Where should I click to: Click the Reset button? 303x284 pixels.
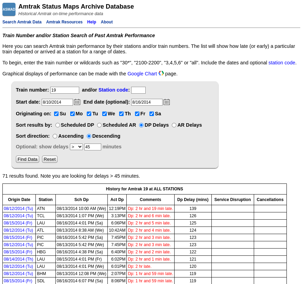50,159
